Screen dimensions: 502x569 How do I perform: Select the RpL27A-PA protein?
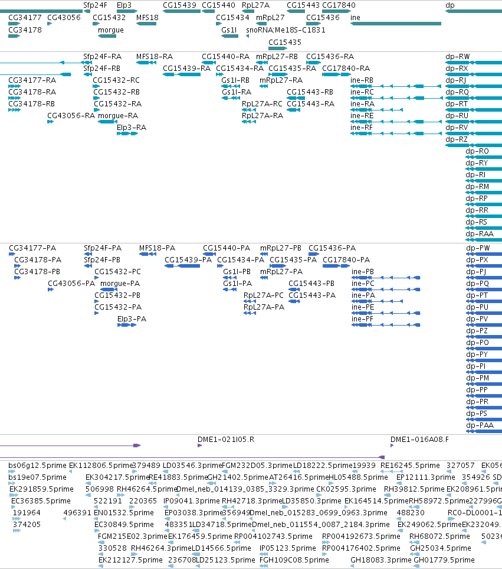[250, 313]
